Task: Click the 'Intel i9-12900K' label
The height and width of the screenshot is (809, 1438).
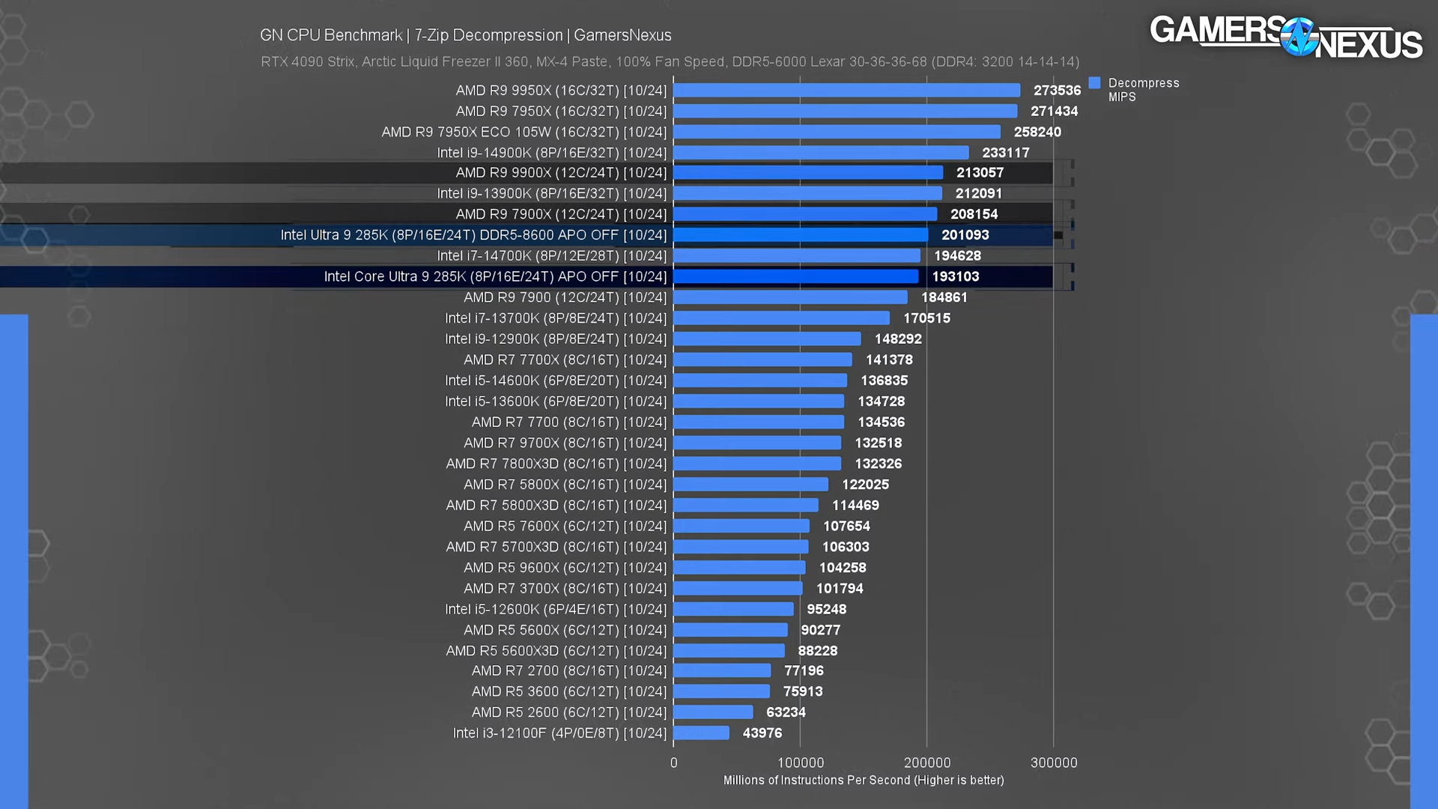Action: point(556,339)
